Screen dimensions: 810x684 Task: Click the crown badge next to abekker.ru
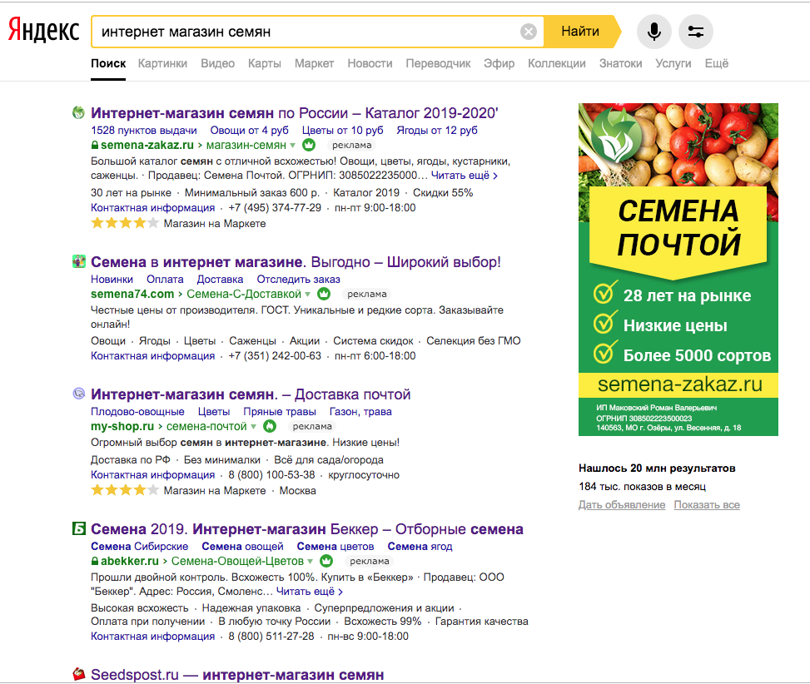(x=326, y=561)
